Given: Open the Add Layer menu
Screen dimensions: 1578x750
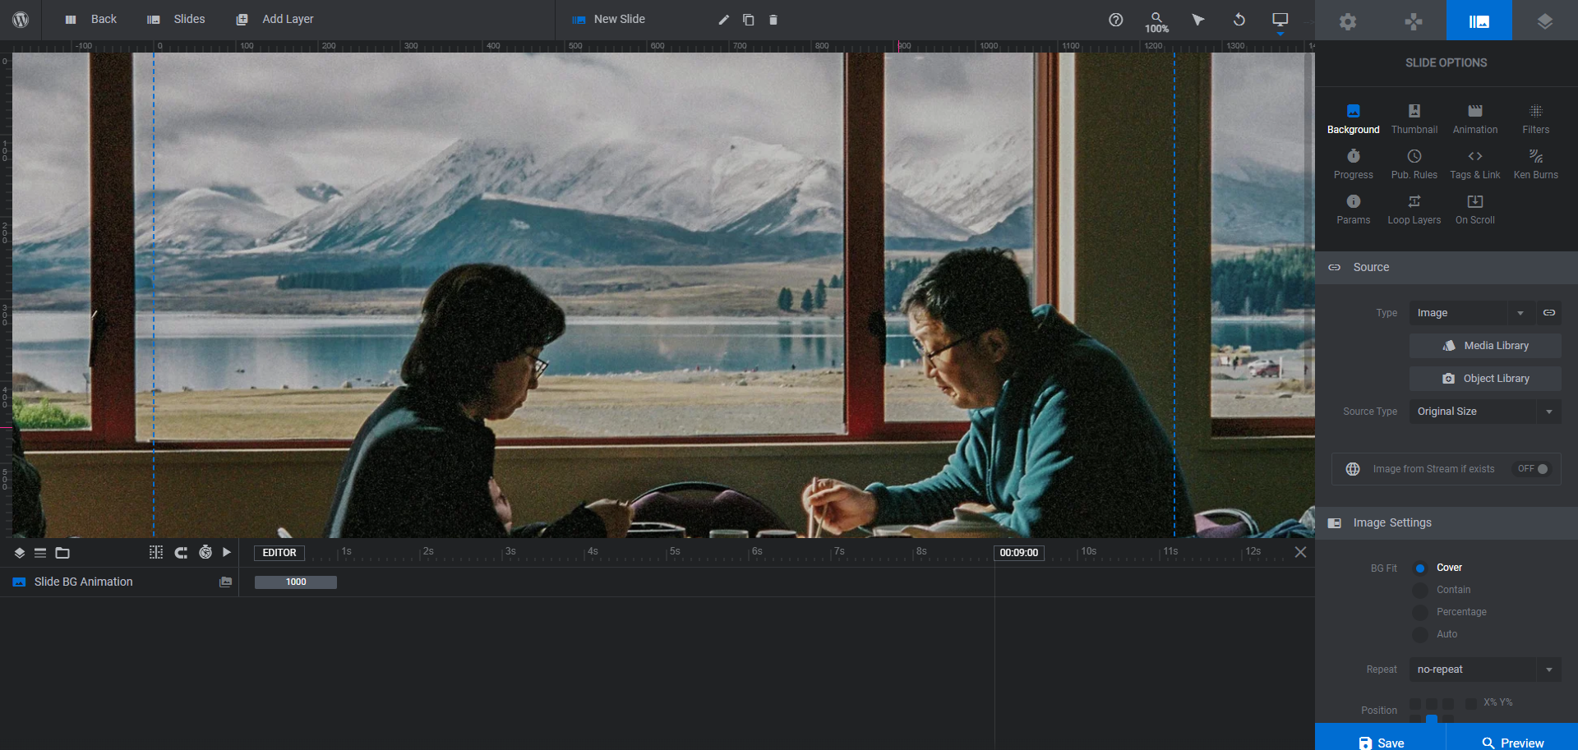Looking at the screenshot, I should (x=275, y=19).
